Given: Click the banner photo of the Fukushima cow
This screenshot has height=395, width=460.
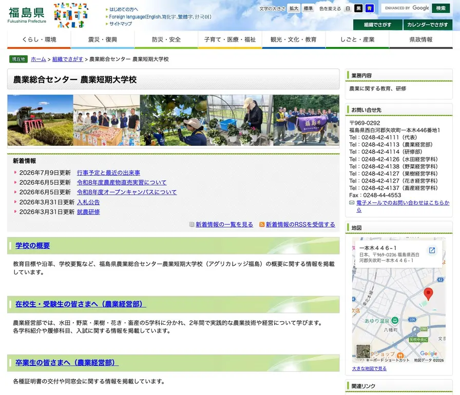Looking at the screenshot, I should tap(306, 120).
